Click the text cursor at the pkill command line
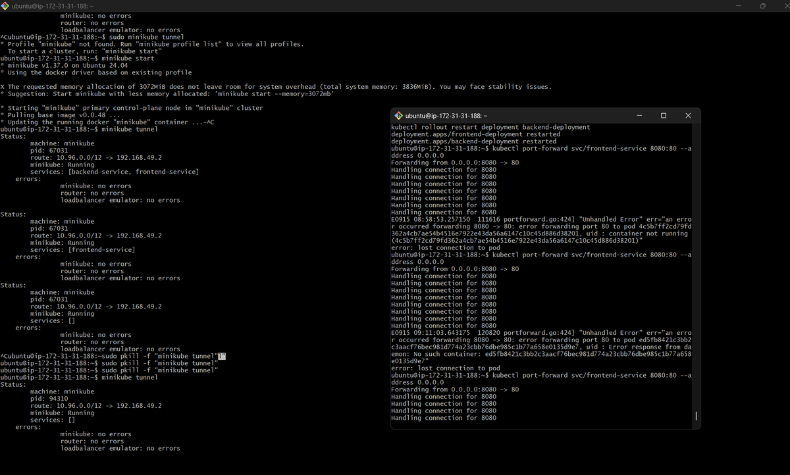This screenshot has width=790, height=475. 222,357
